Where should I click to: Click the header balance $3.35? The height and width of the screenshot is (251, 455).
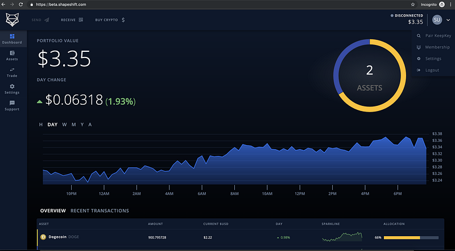pyautogui.click(x=416, y=22)
